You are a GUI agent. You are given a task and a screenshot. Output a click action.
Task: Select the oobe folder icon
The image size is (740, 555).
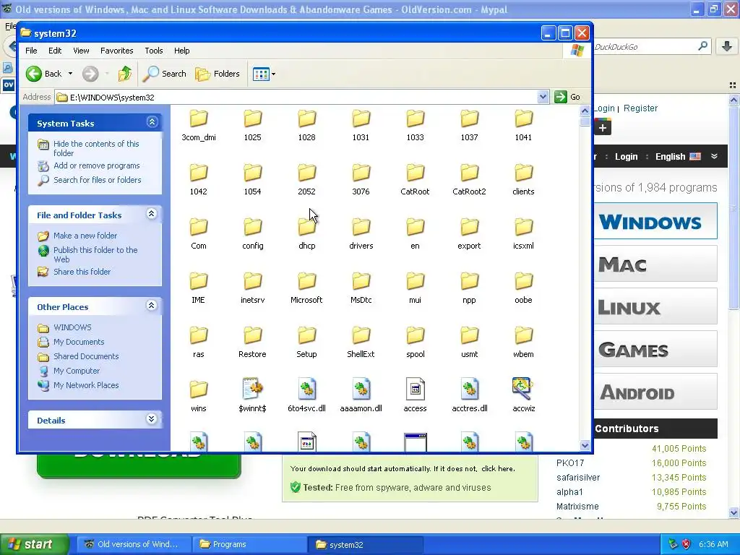click(x=523, y=281)
